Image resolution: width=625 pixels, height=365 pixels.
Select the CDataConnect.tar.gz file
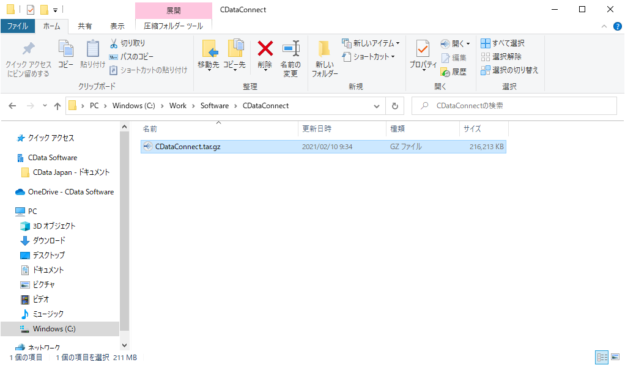click(324, 147)
